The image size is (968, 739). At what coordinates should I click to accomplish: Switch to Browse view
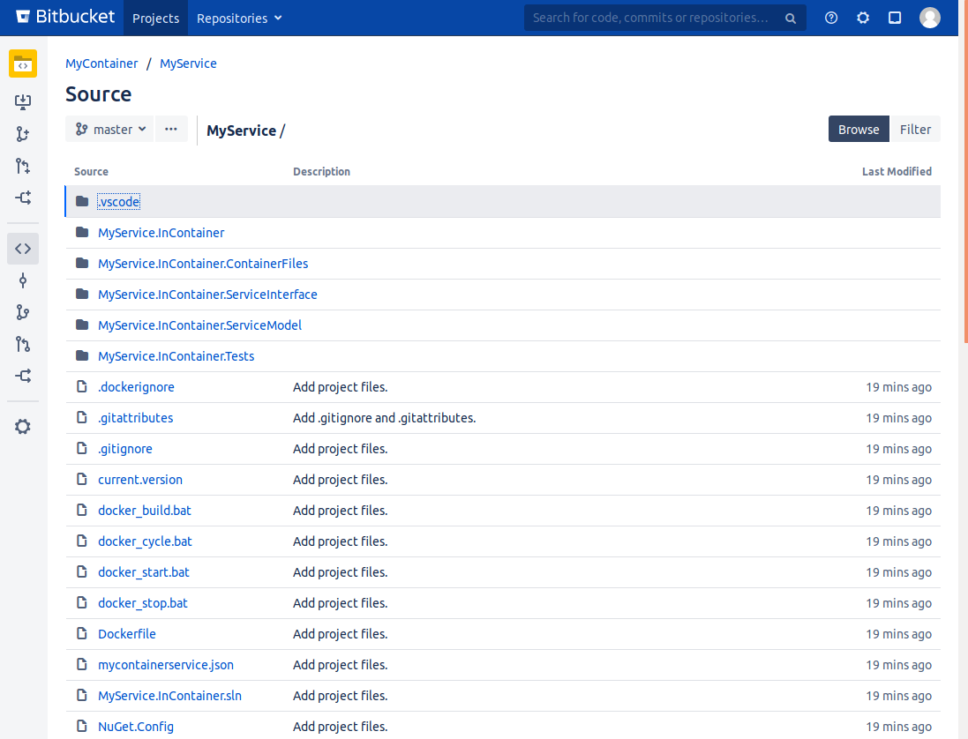[858, 129]
